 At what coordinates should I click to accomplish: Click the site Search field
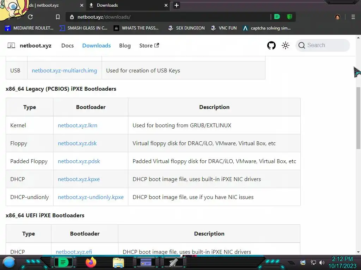click(x=323, y=45)
